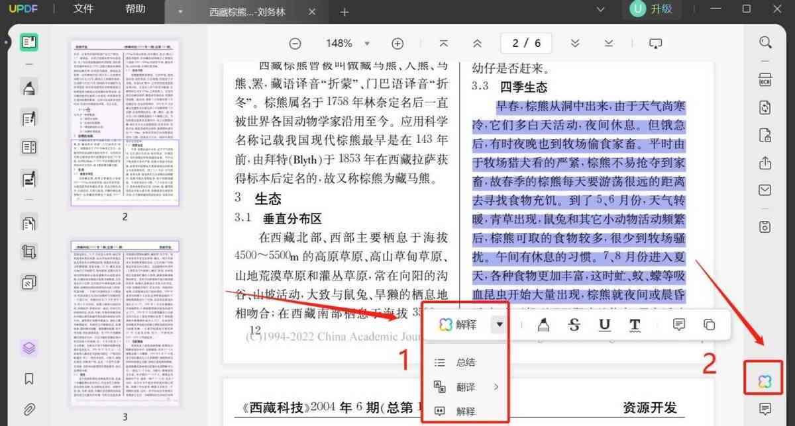Image resolution: width=795 pixels, height=426 pixels.
Task: Click the footer text 资源开发
Action: (650, 407)
